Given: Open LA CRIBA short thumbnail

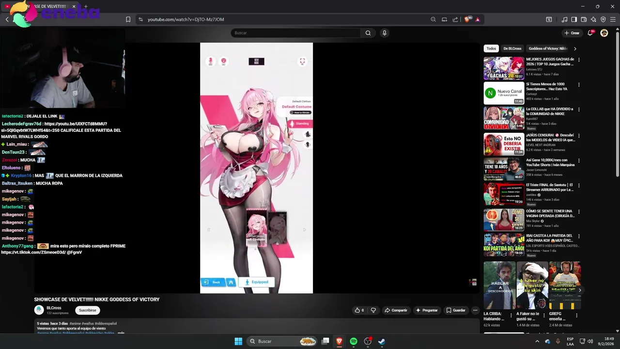Looking at the screenshot, I should [x=499, y=286].
